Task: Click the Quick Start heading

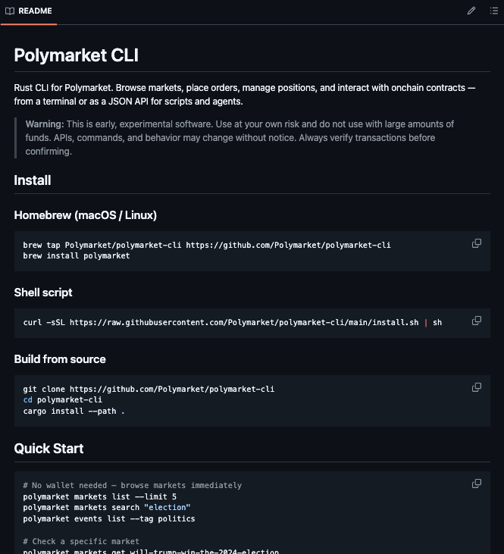Action: pyautogui.click(x=49, y=449)
